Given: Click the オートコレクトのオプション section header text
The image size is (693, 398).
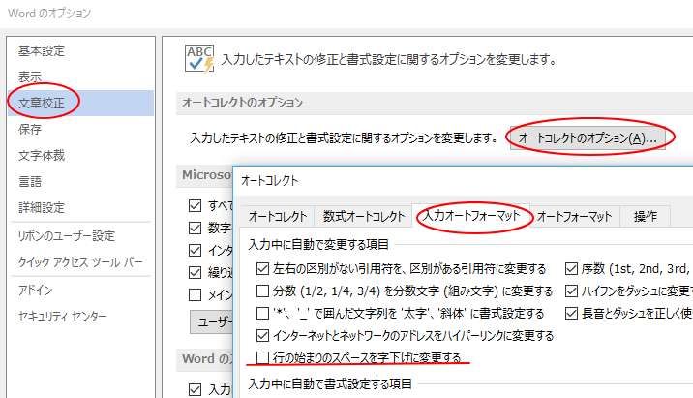Looking at the screenshot, I should tap(243, 103).
